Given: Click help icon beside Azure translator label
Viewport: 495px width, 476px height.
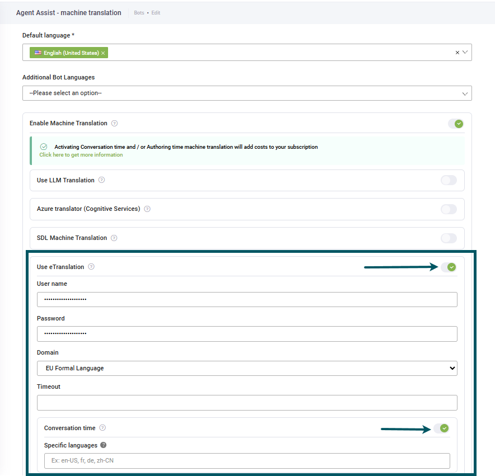Looking at the screenshot, I should click(x=147, y=209).
